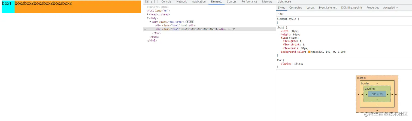
Task: Open the Performance tab
Action: (x=249, y=2)
